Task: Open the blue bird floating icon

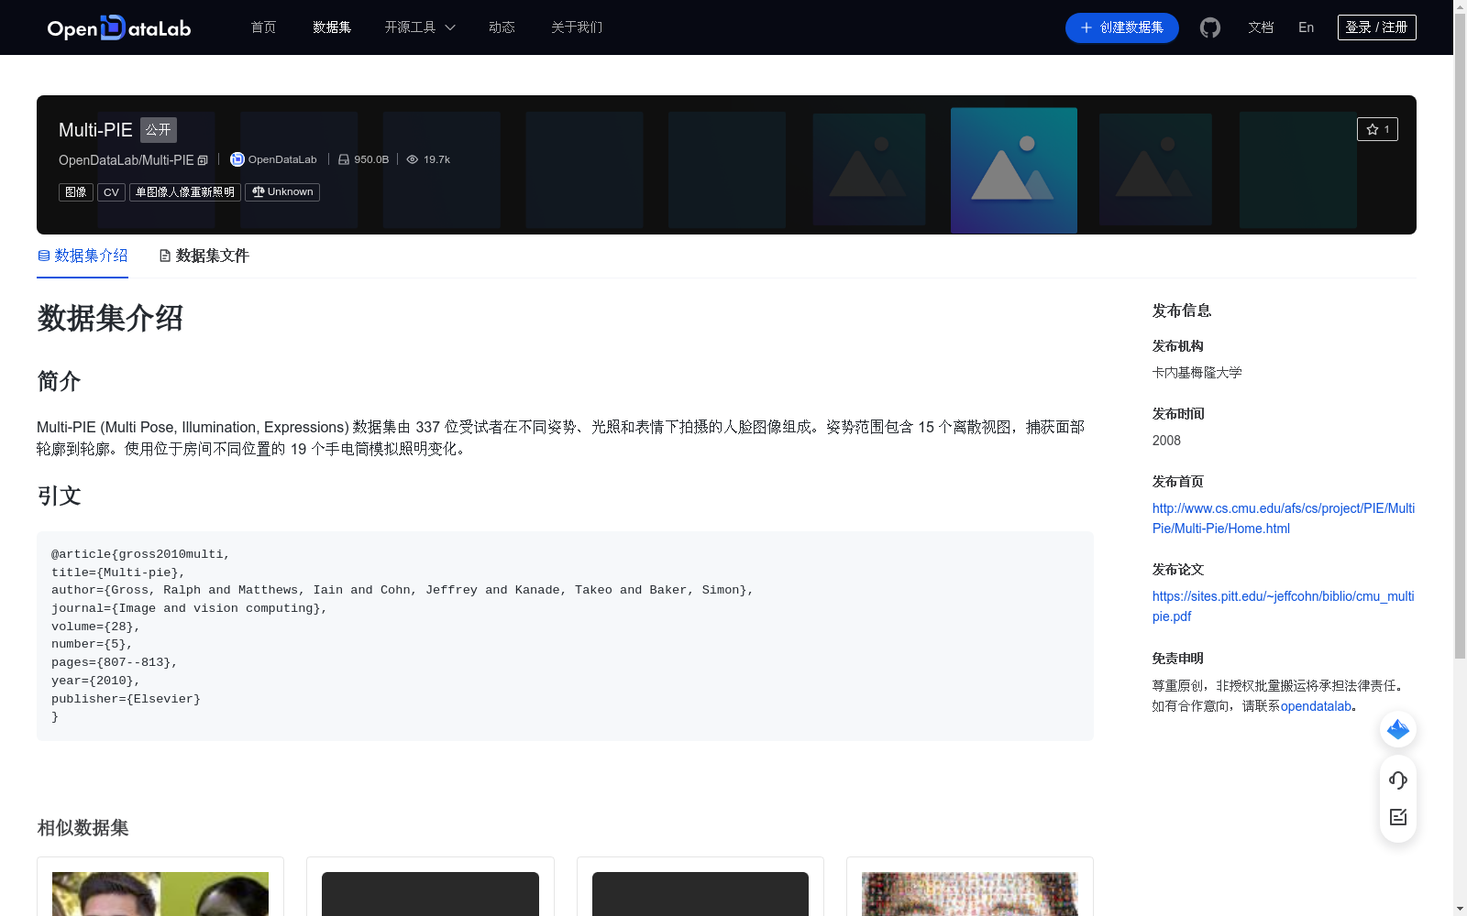Action: pyautogui.click(x=1398, y=729)
